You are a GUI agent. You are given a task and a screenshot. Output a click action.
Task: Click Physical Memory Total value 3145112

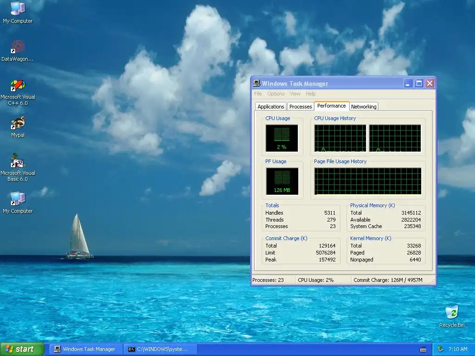pyautogui.click(x=411, y=213)
